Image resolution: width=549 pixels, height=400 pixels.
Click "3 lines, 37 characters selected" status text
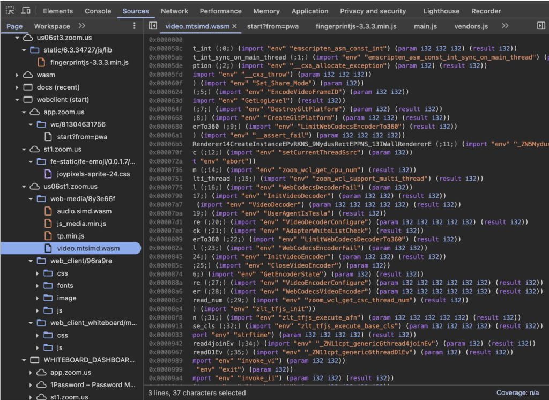pos(197,392)
